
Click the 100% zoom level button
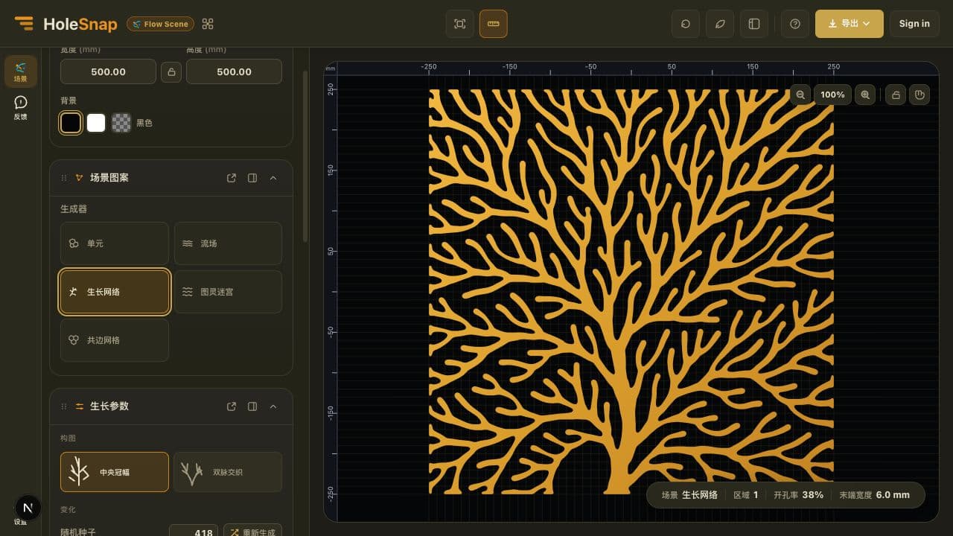832,95
